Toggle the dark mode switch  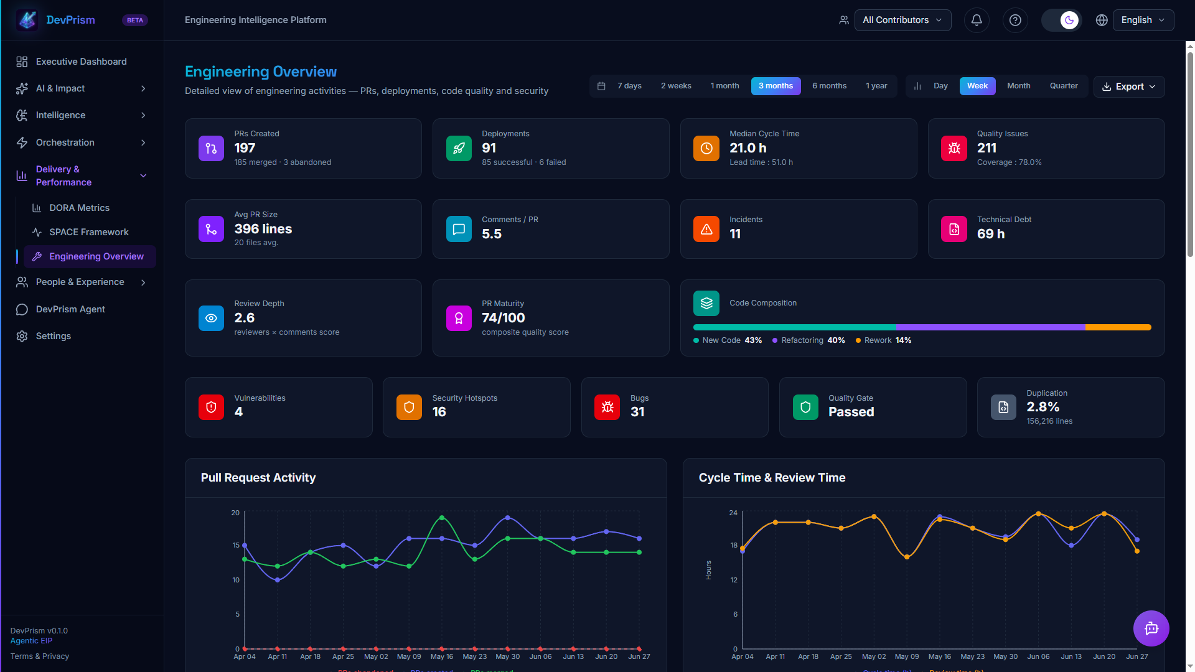click(x=1062, y=20)
